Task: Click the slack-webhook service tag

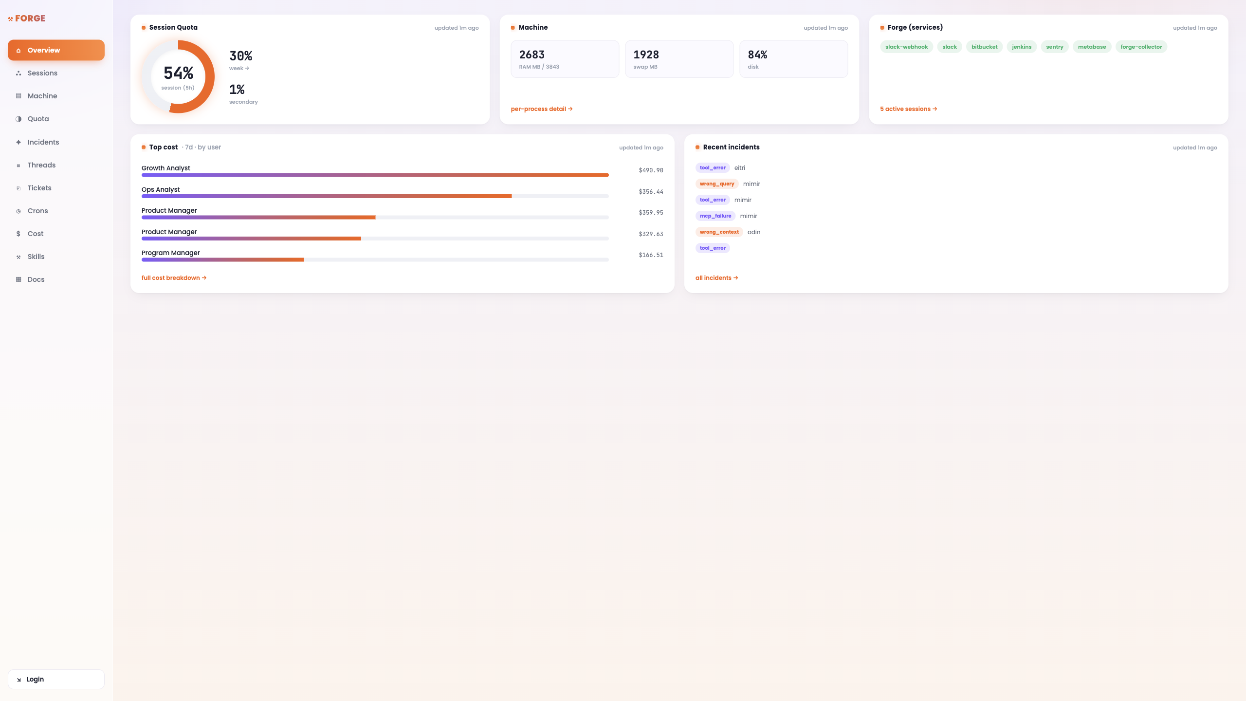Action: (906, 47)
